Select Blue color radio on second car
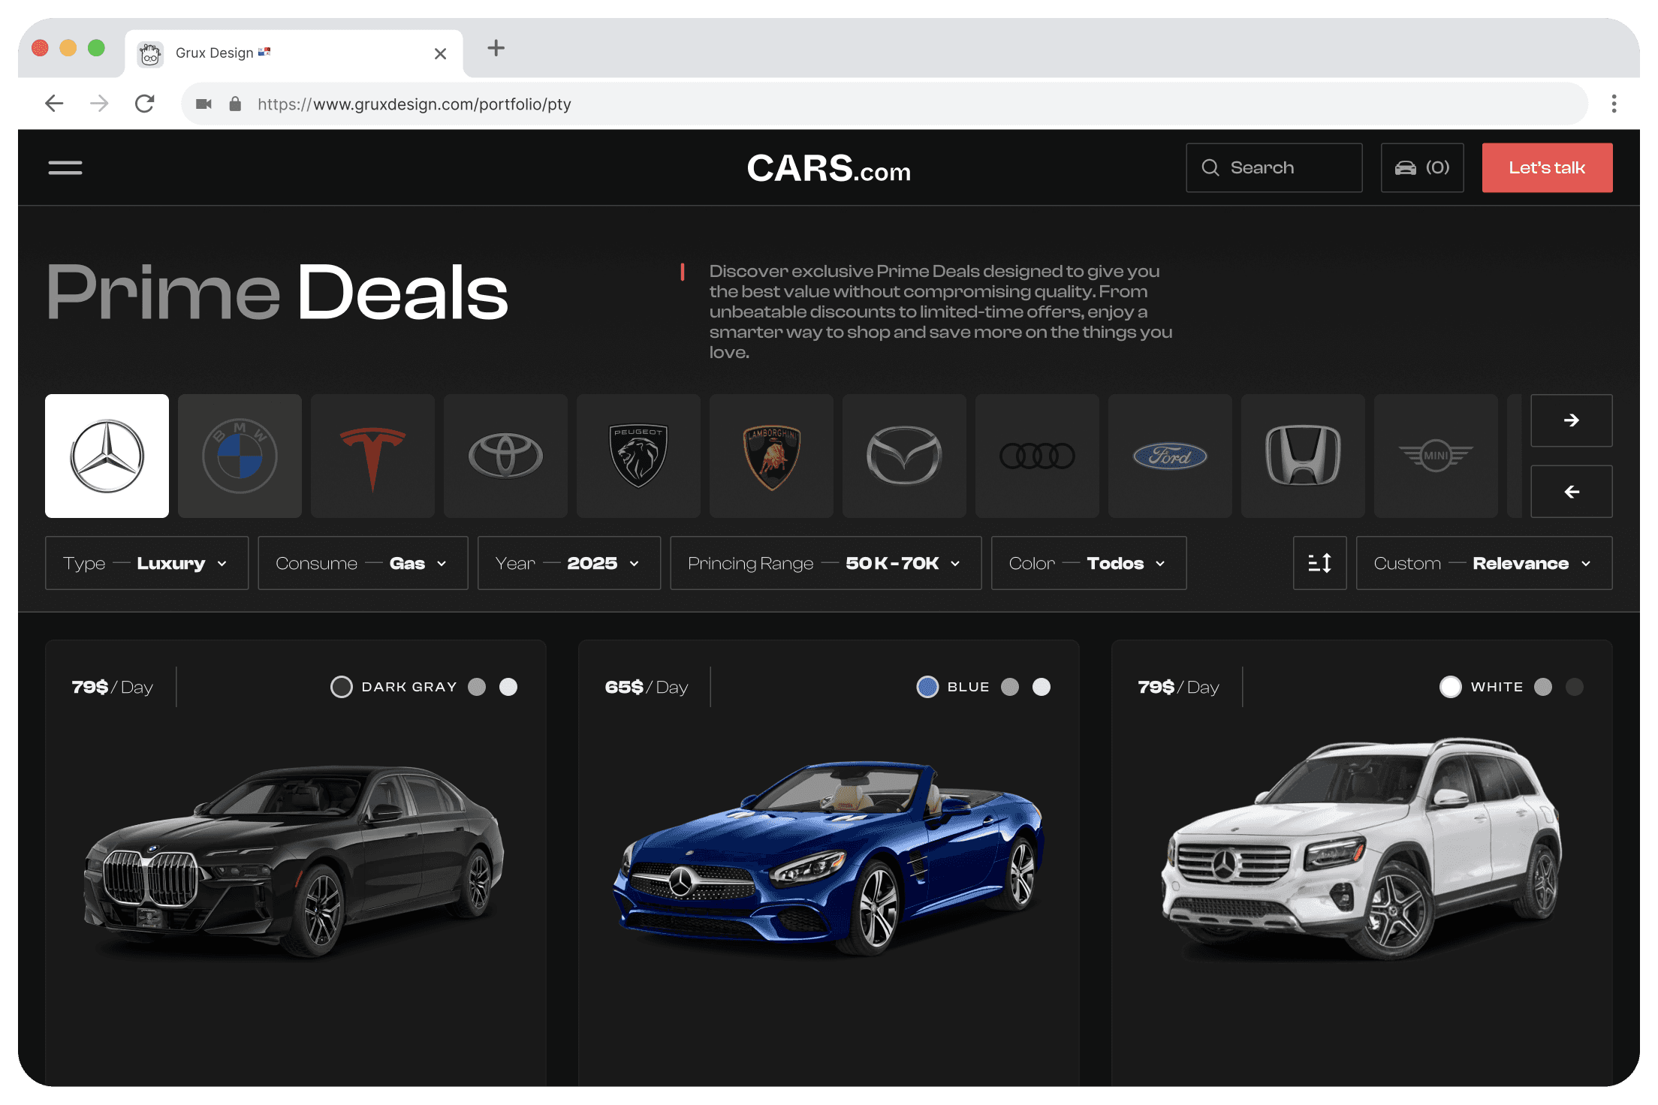 pyautogui.click(x=927, y=687)
